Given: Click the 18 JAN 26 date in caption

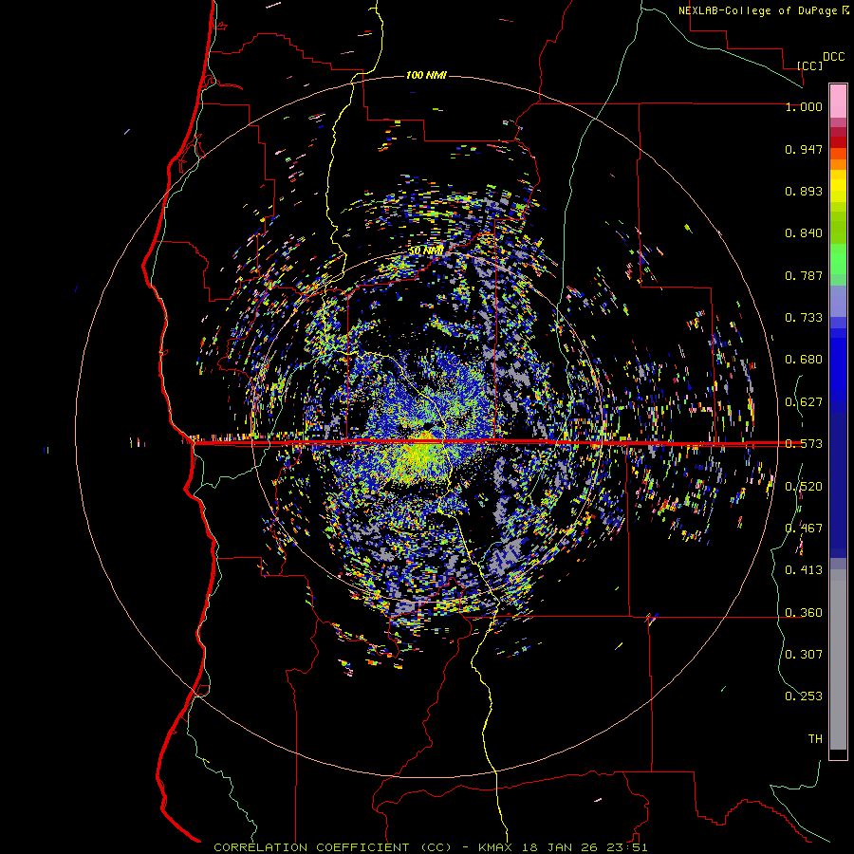Looking at the screenshot, I should (x=559, y=847).
